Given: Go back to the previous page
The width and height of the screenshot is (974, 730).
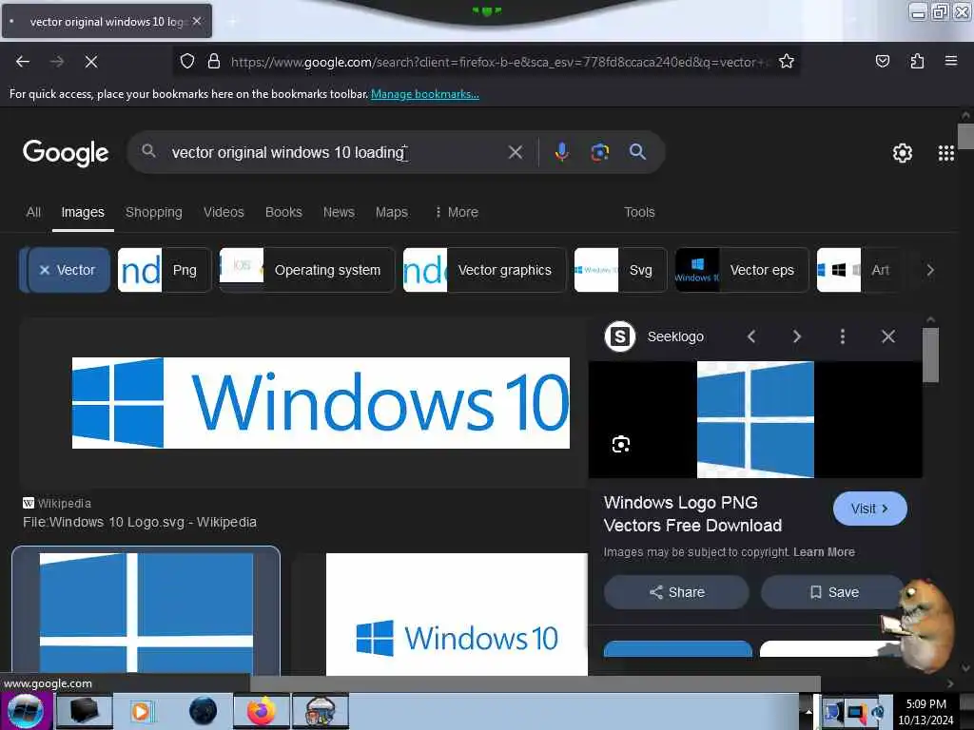Looking at the screenshot, I should click(23, 62).
